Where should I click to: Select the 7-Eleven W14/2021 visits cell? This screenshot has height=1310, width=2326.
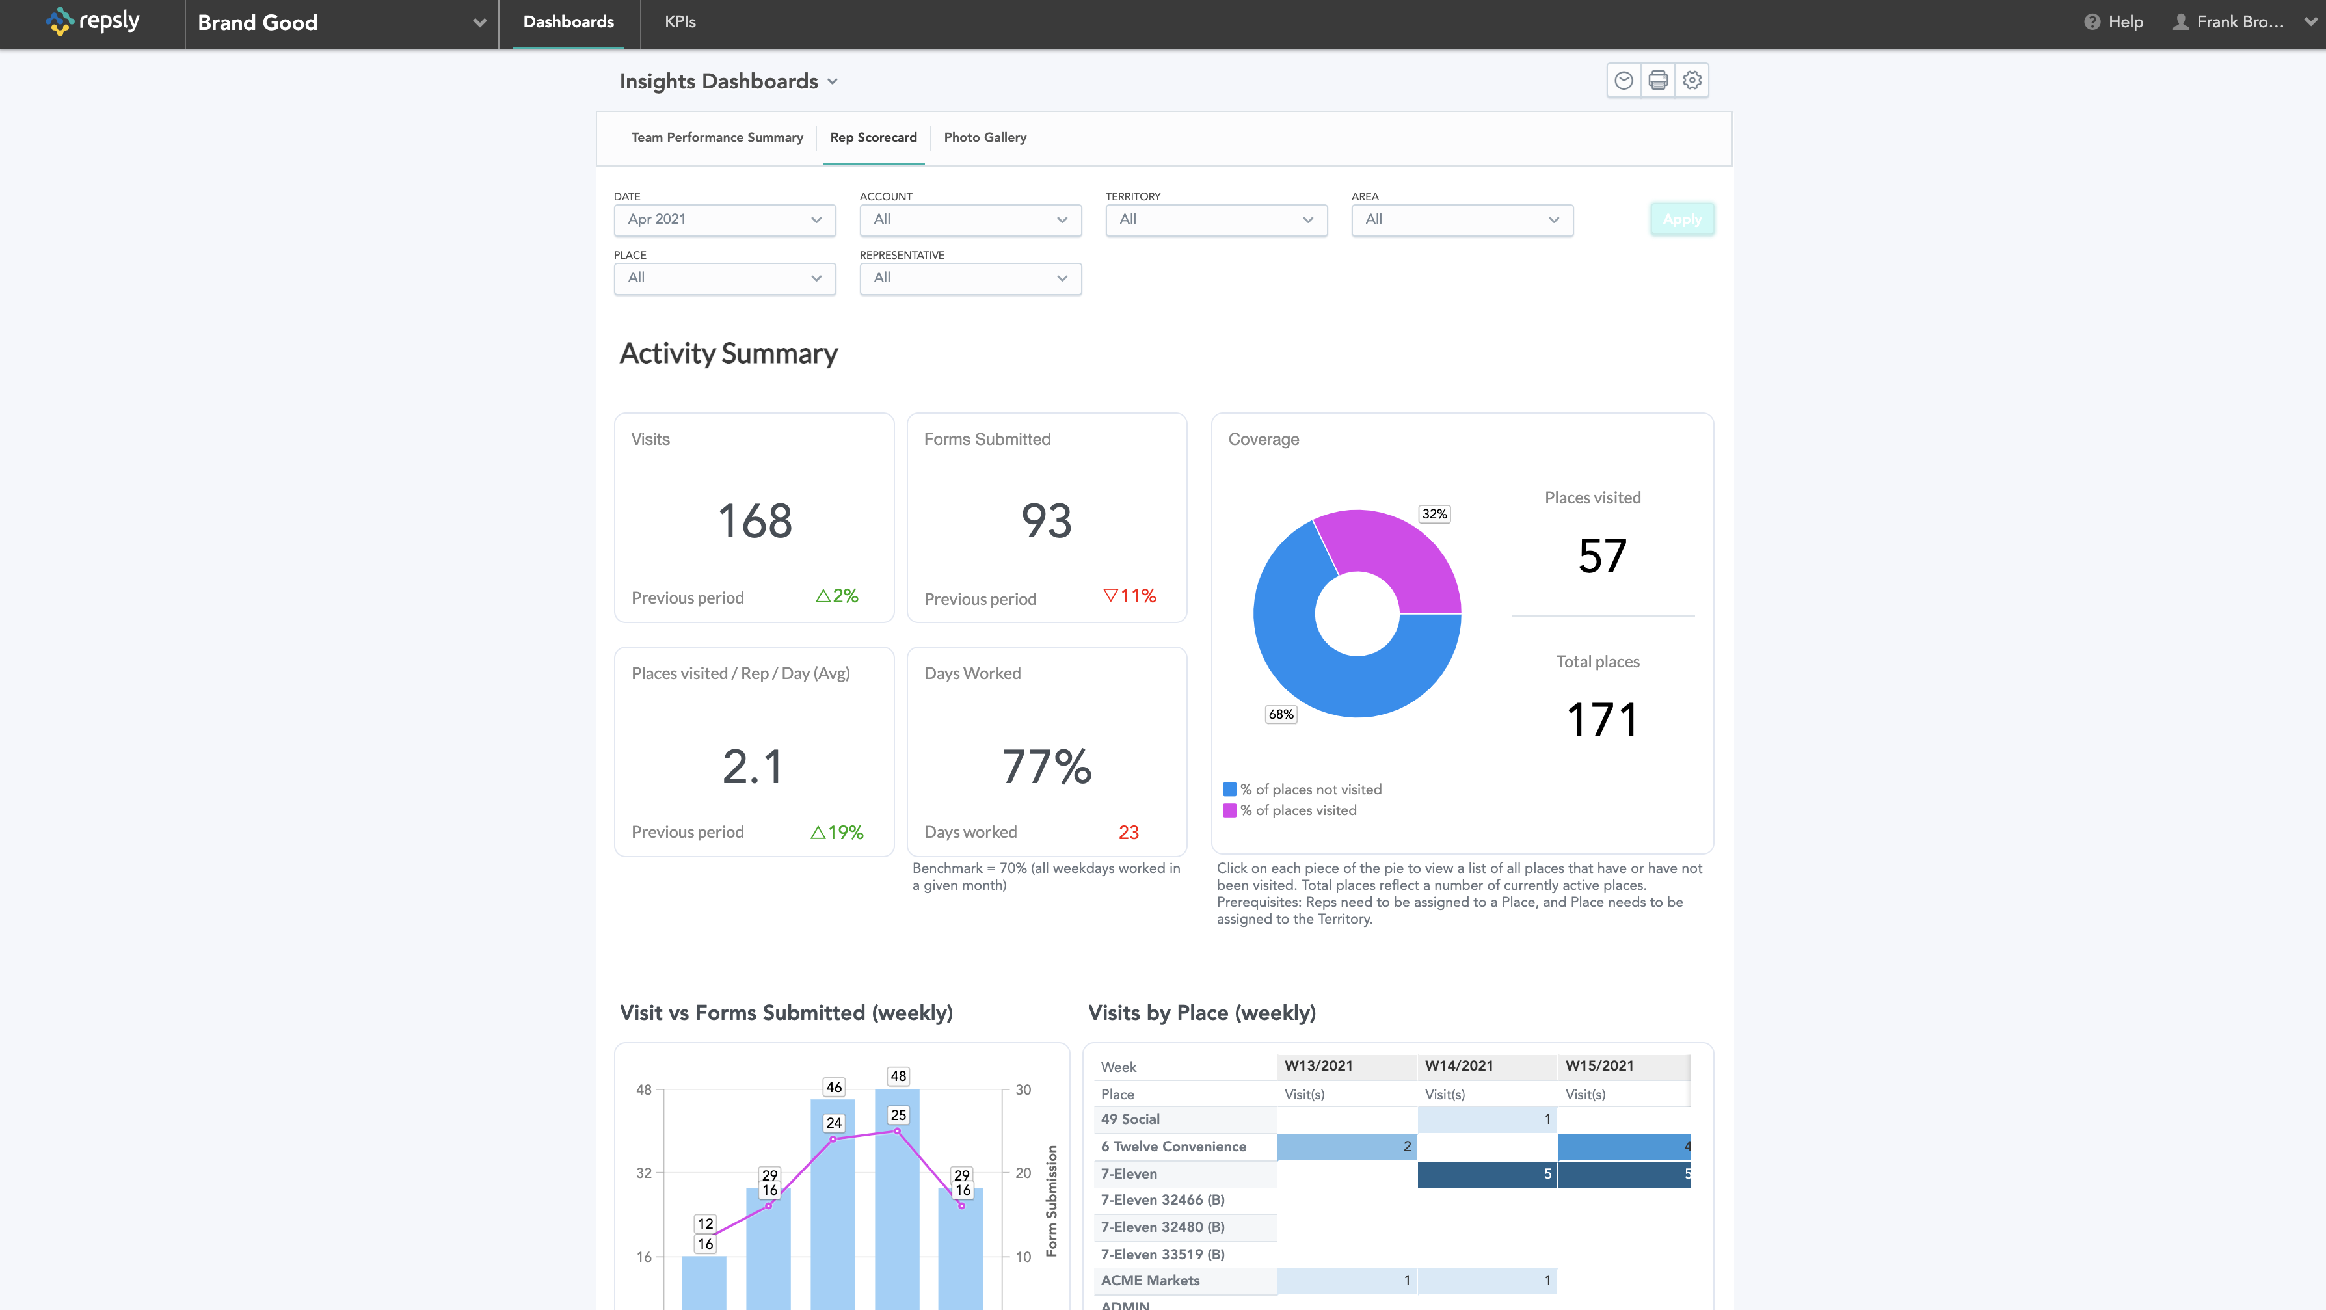pyautogui.click(x=1486, y=1173)
